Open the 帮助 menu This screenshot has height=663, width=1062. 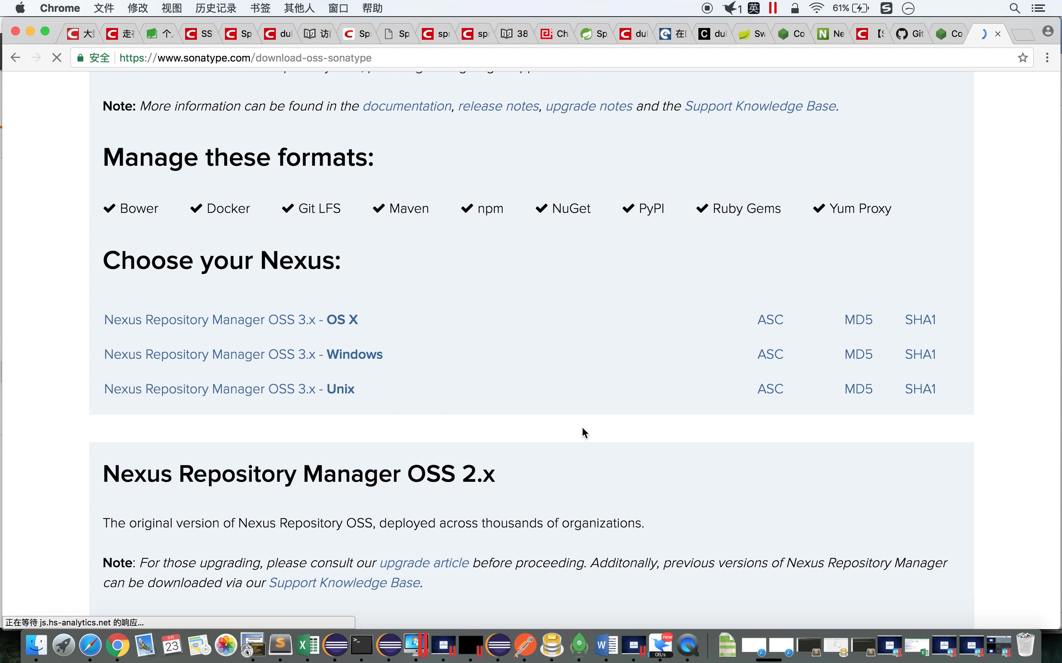click(x=372, y=8)
